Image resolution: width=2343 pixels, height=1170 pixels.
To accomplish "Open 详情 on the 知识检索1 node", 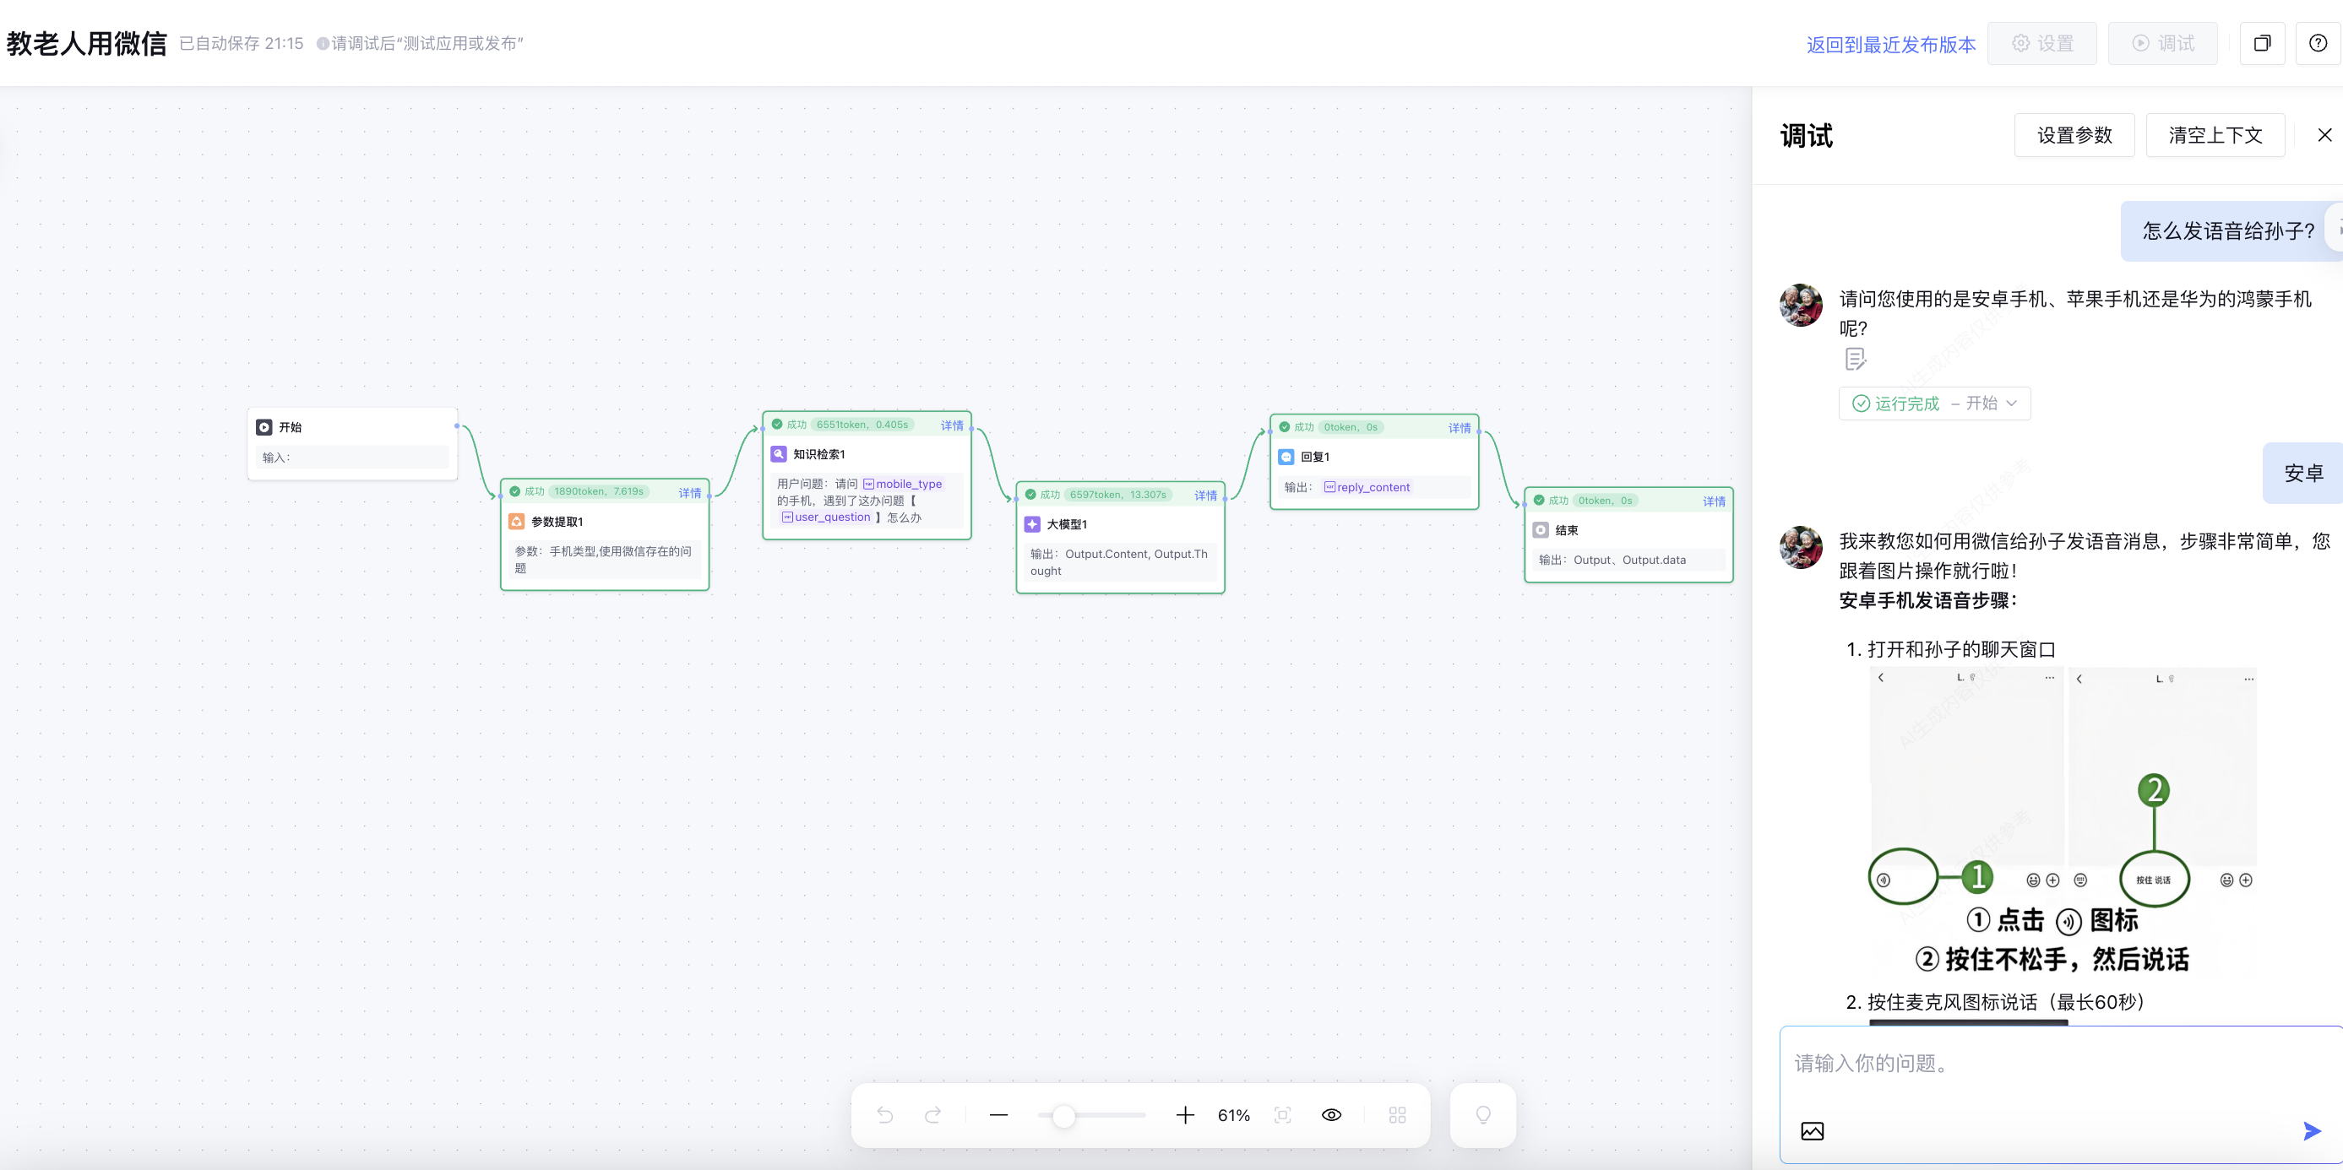I will tap(951, 425).
